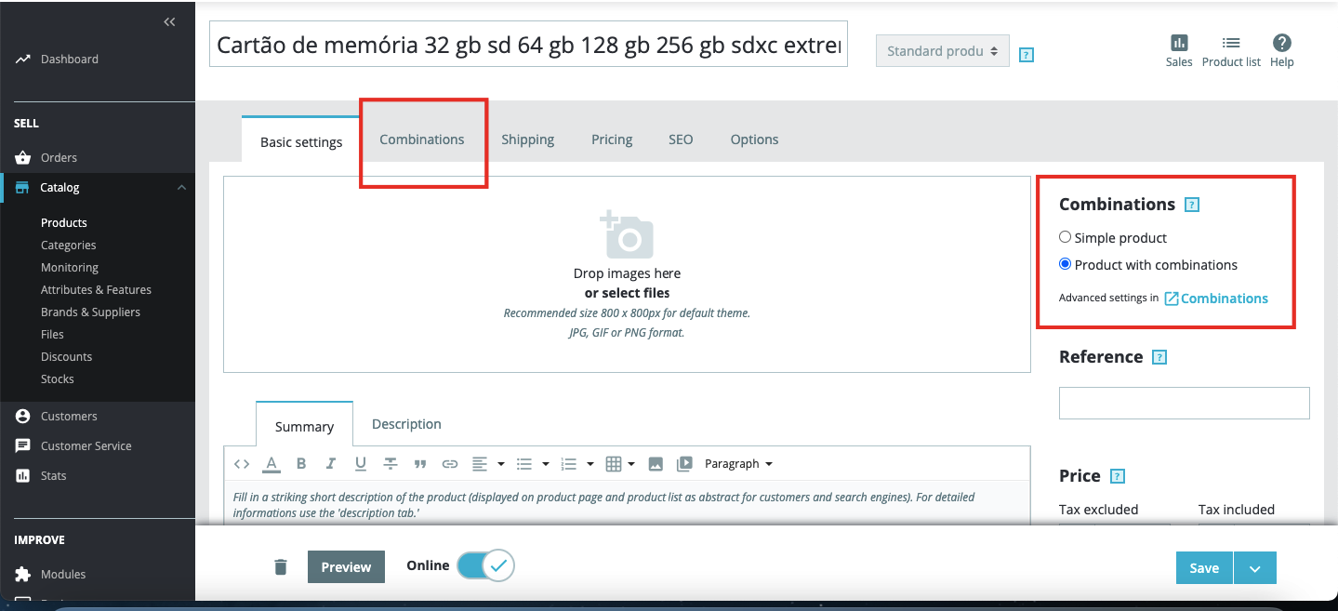The height and width of the screenshot is (611, 1338).
Task: Toggle the Online switch
Action: point(485,565)
